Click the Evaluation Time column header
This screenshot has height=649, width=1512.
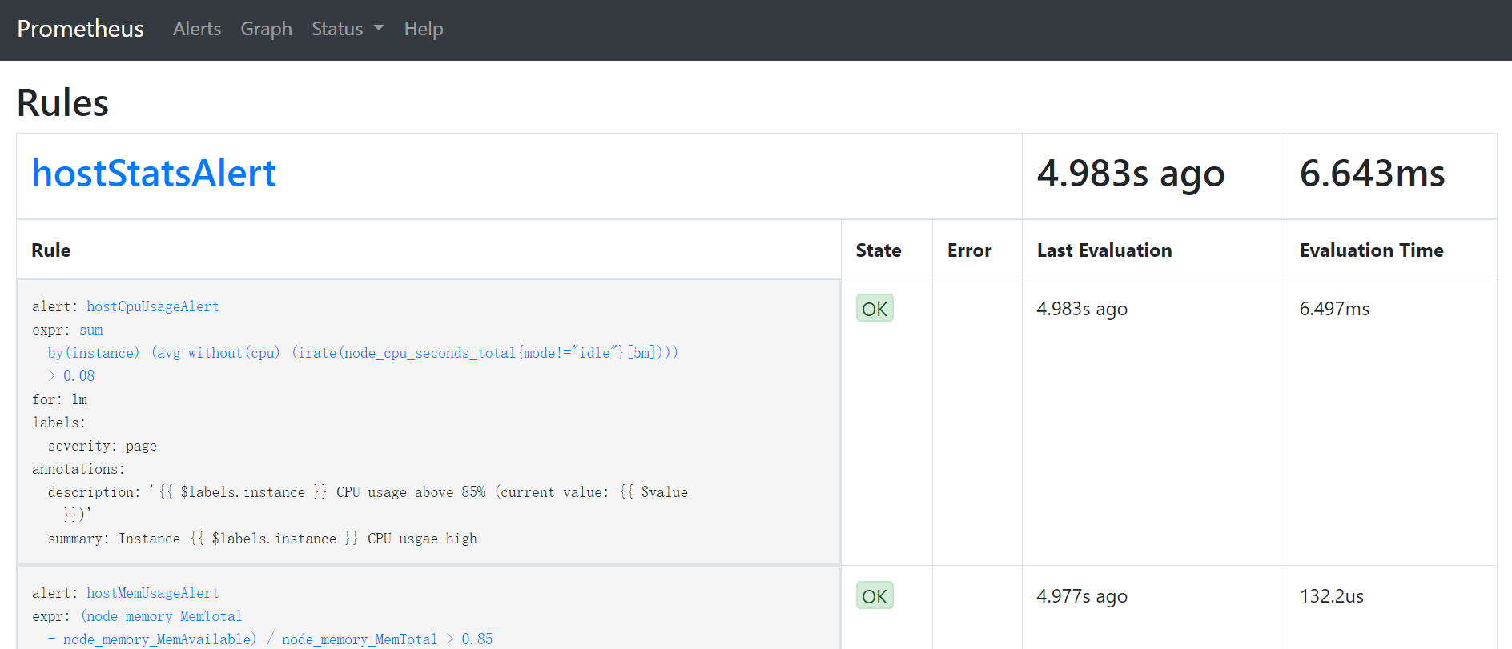1371,250
